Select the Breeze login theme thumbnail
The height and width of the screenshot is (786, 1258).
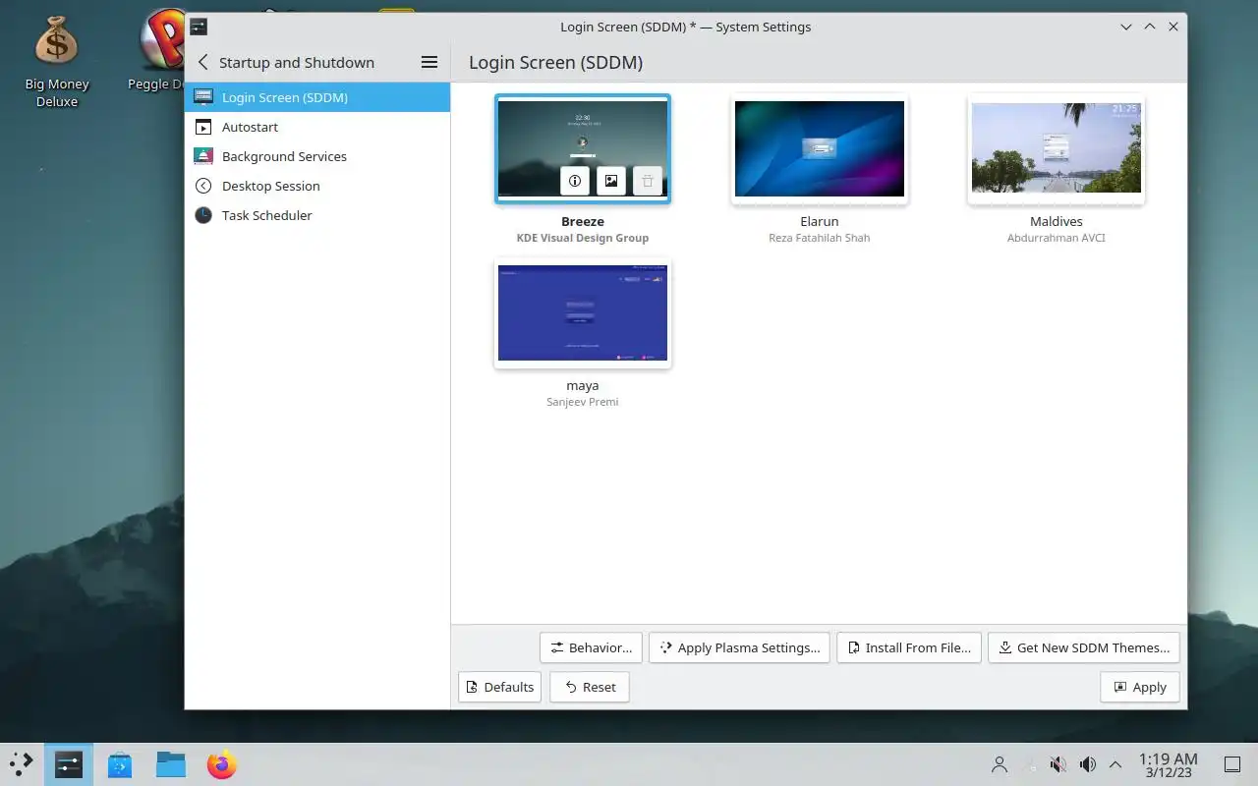(583, 148)
